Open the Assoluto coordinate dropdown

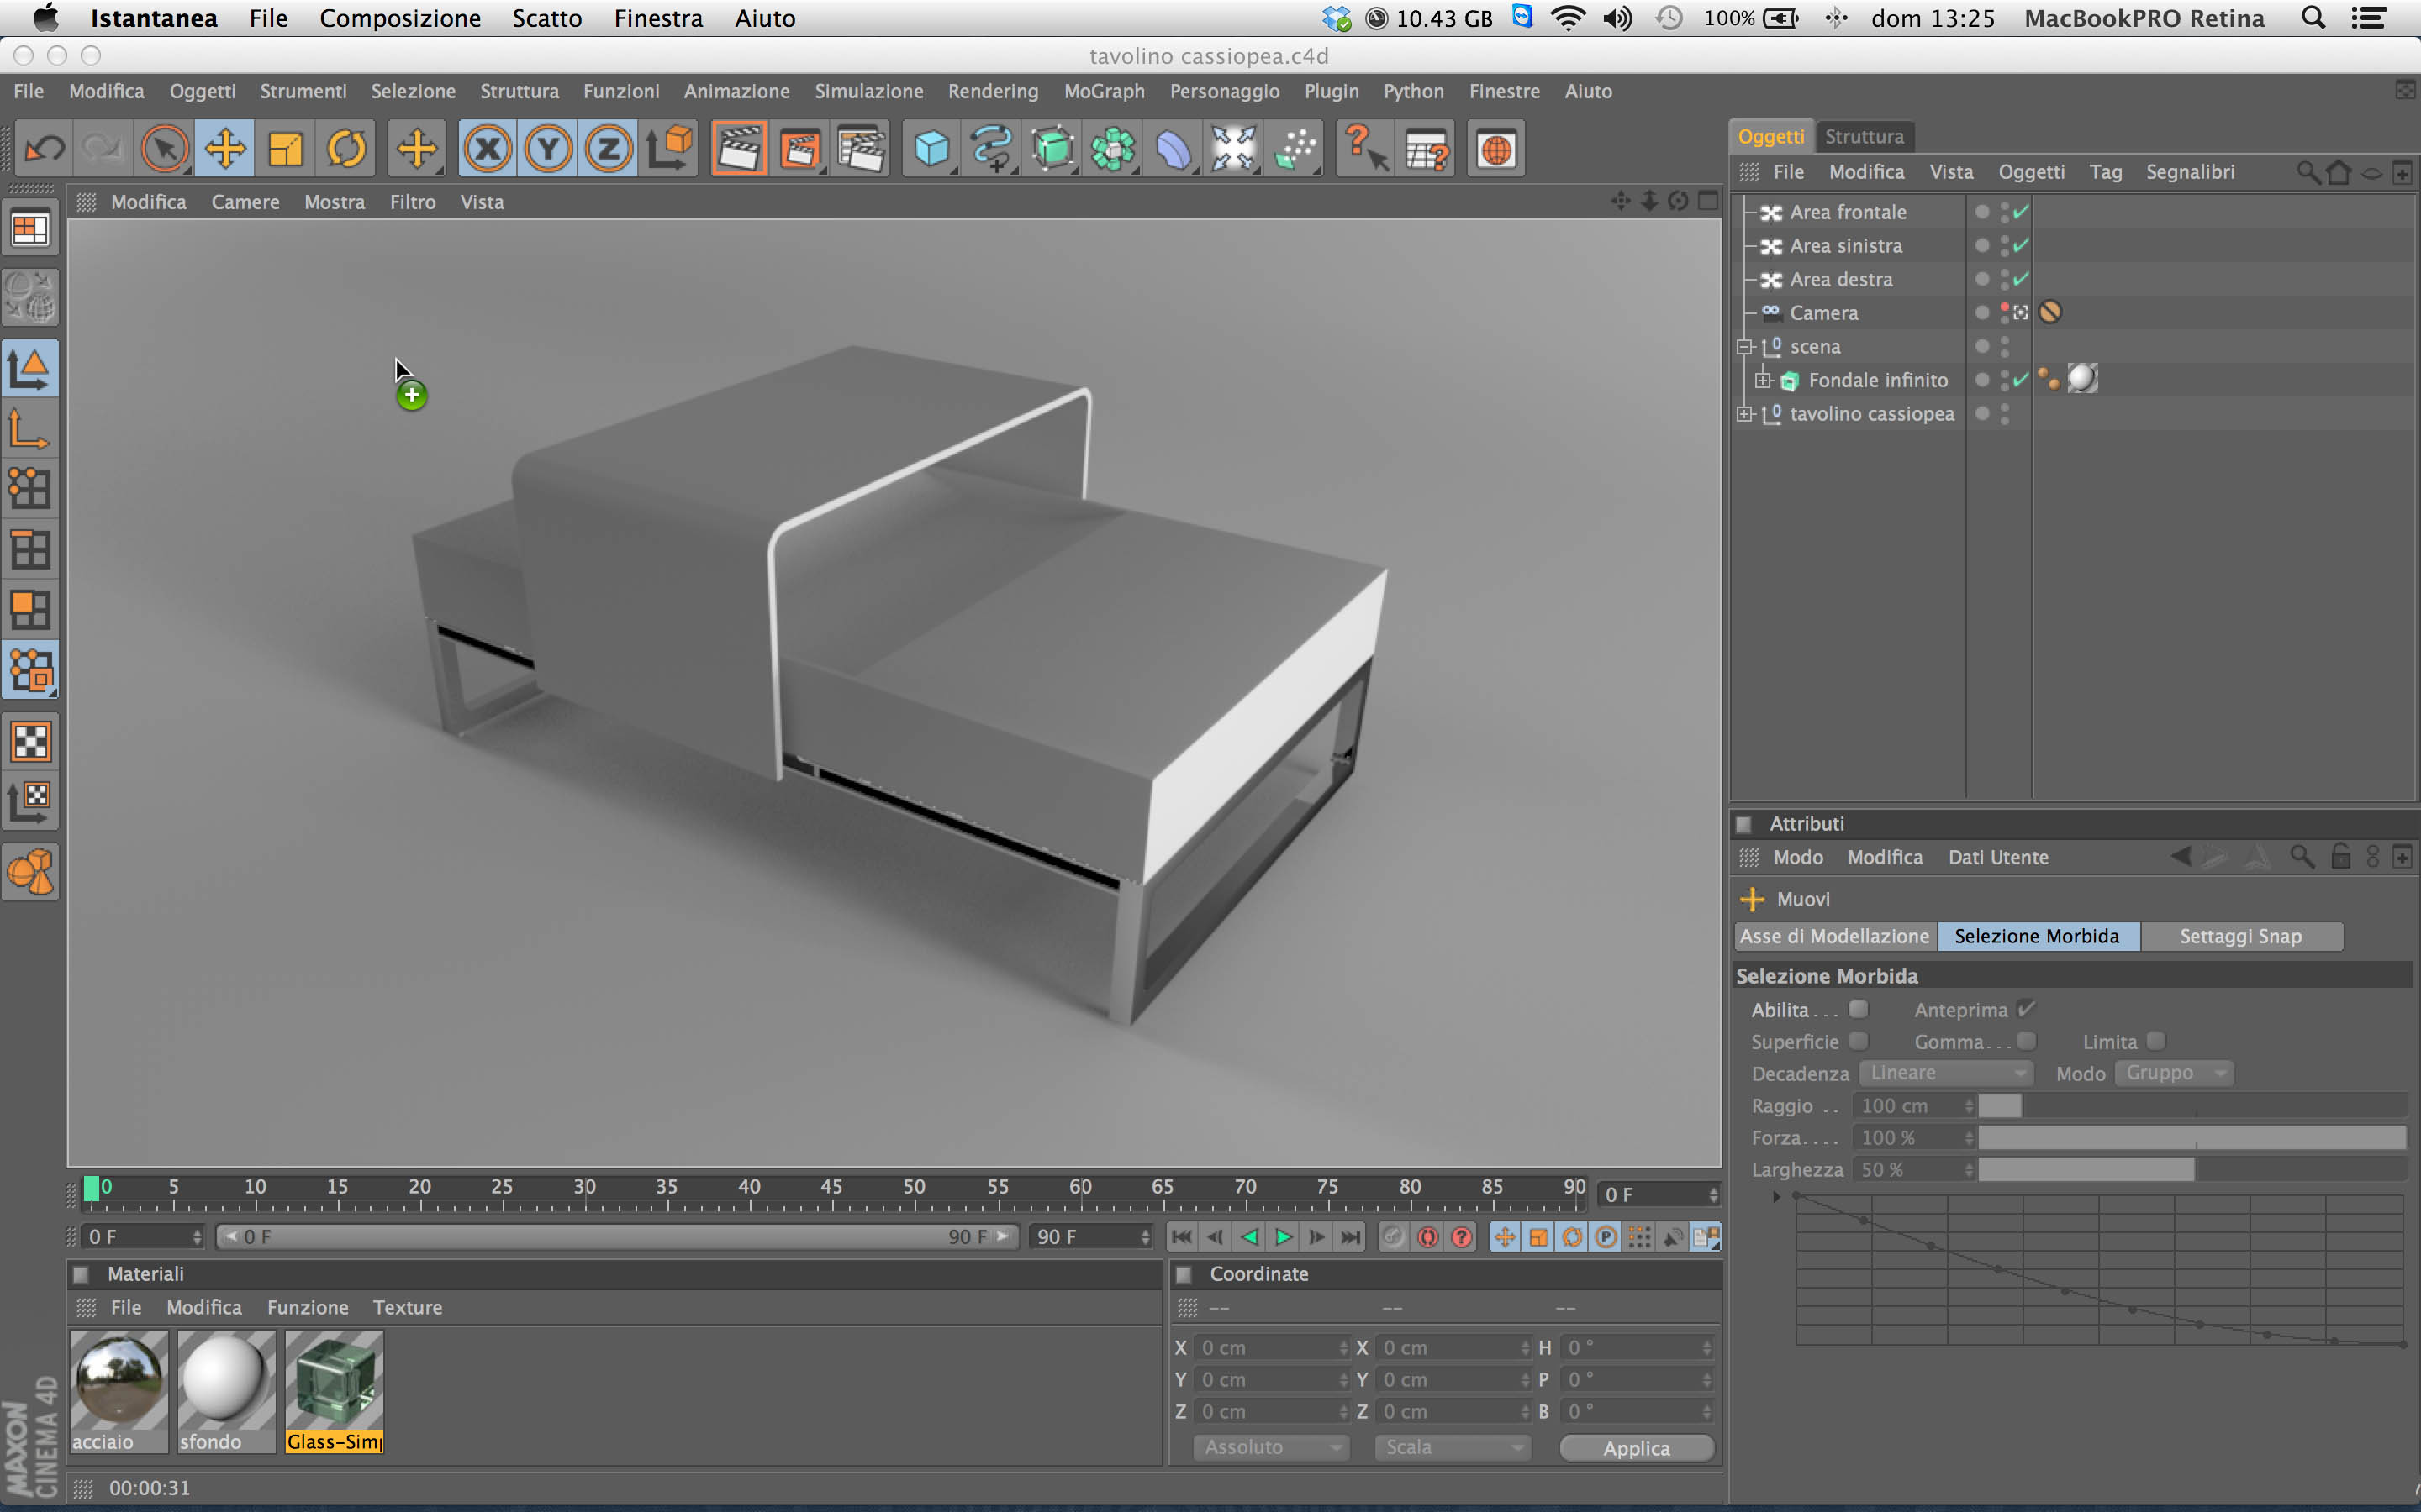1270,1447
